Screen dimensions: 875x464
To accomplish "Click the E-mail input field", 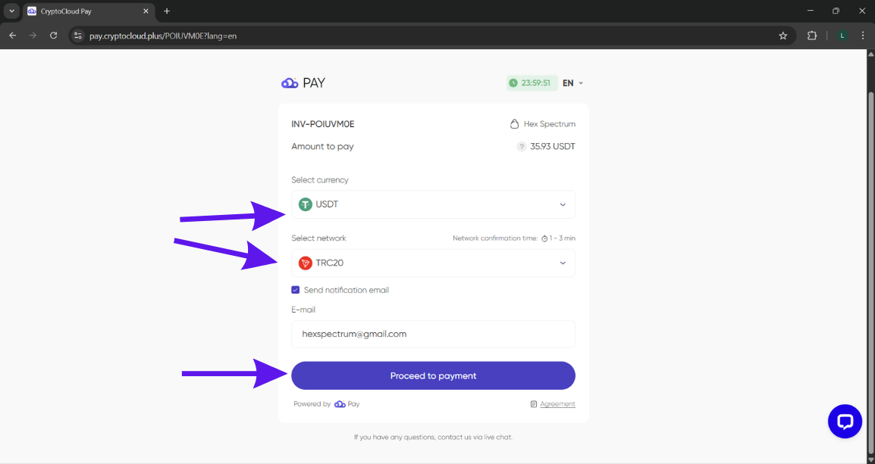I will coord(433,334).
